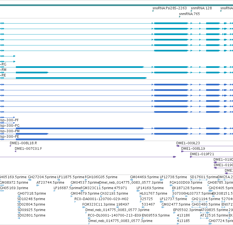Image resolution: width=233 pixels, height=225 pixels.
Task: Click the SD02801.5prime EST label
Action: 31,215
